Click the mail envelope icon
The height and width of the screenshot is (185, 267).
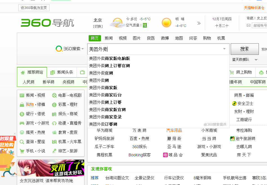pyautogui.click(x=248, y=25)
